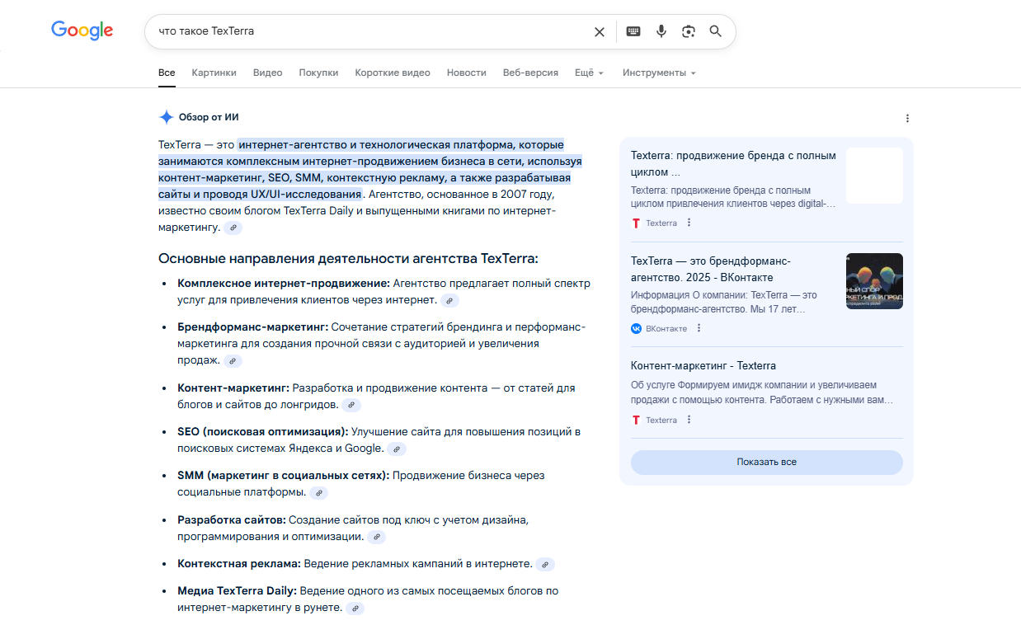The width and height of the screenshot is (1021, 625).
Task: Switch to the Новости tab
Action: [466, 73]
